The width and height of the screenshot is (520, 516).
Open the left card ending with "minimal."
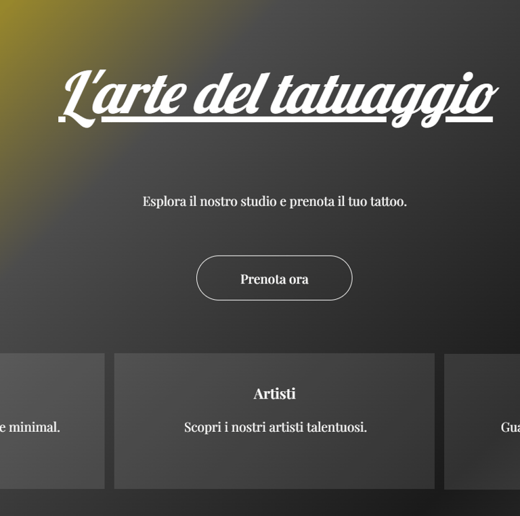(x=52, y=420)
